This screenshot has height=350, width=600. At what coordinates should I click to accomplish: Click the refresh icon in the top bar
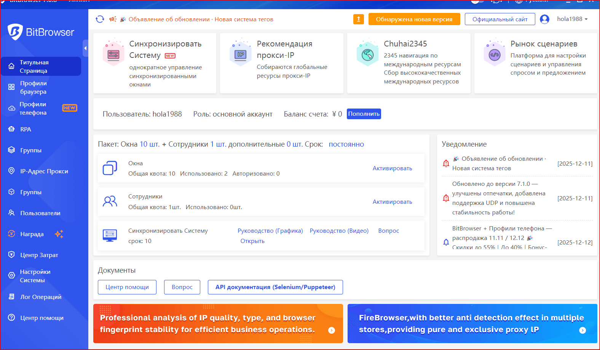pyautogui.click(x=100, y=19)
